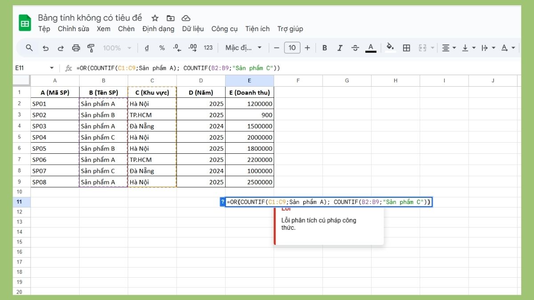Open the zoom level dropdown
The image size is (534, 300).
tap(117, 48)
